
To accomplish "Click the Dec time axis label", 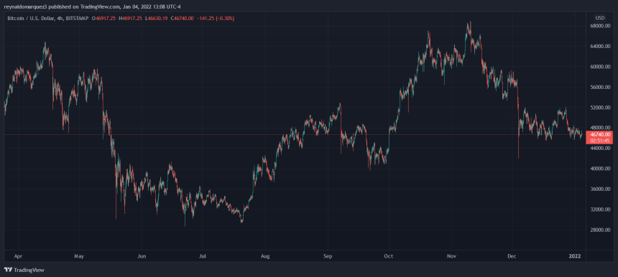I will tap(512, 256).
